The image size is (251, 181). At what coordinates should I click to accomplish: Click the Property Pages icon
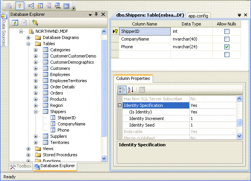[x=142, y=90]
